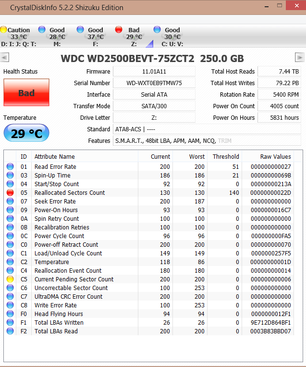
Task: Select the Caution drive D: I: J: Q: T:
Action: pyautogui.click(x=18, y=37)
